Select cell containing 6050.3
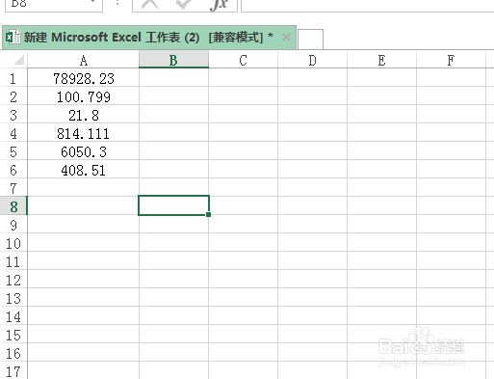The height and width of the screenshot is (379, 494). (x=84, y=151)
